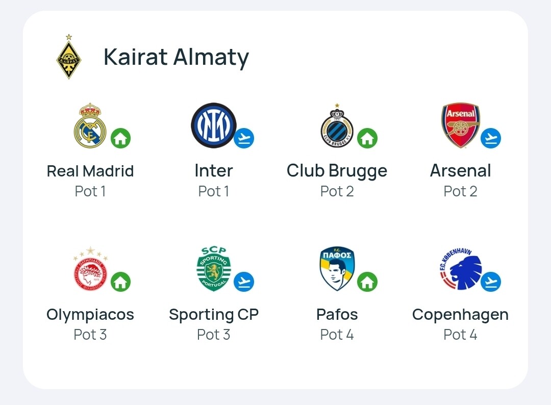The image size is (551, 405).
Task: Click home icon beside Real Madrid
Action: pos(120,138)
